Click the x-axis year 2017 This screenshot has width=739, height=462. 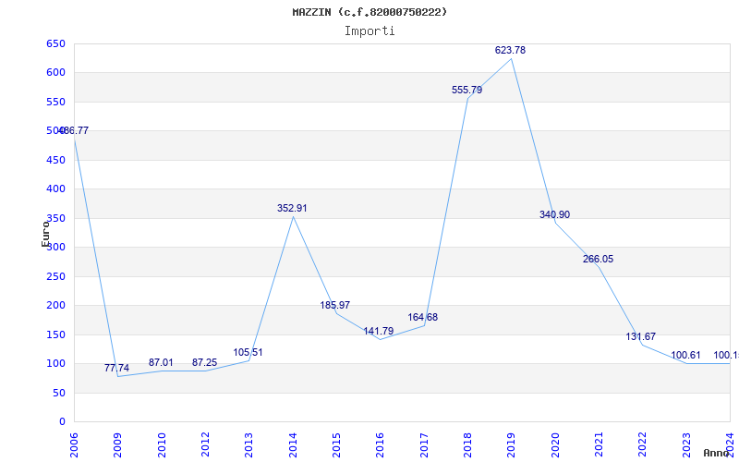[424, 444]
